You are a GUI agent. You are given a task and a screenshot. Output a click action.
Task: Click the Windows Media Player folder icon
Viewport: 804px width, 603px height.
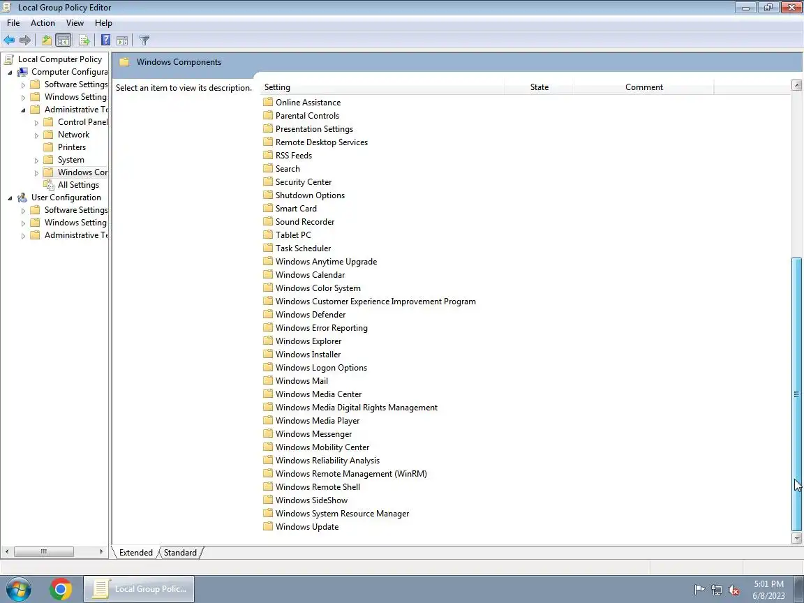click(268, 420)
